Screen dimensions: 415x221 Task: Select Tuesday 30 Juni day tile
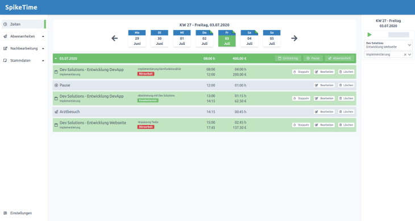[159, 38]
